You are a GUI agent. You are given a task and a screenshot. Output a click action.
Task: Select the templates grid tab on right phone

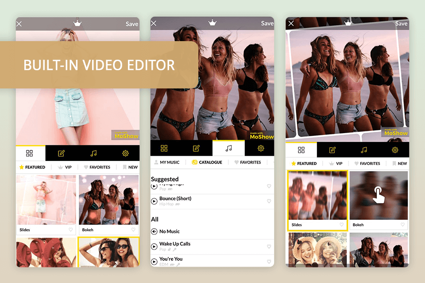(x=301, y=150)
